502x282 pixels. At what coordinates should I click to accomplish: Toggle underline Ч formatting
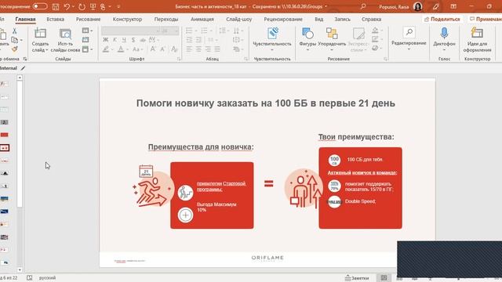pos(124,40)
